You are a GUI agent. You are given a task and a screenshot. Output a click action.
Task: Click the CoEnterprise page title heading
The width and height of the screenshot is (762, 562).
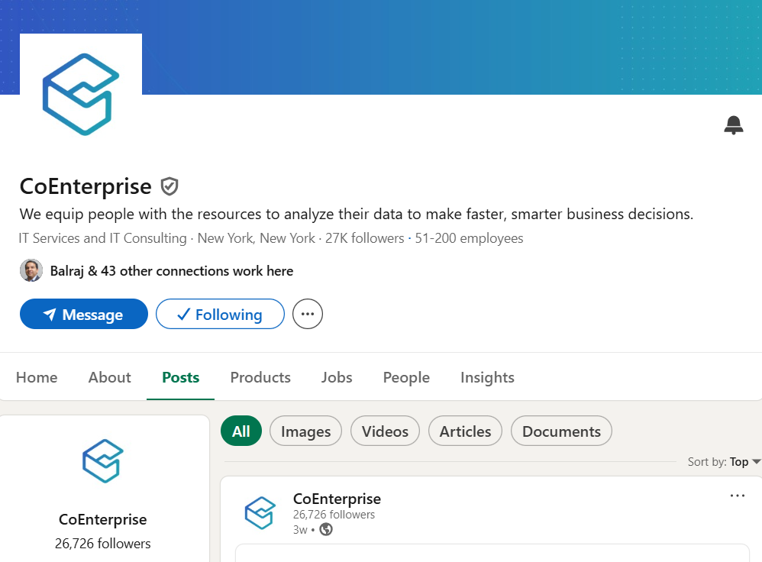click(86, 186)
